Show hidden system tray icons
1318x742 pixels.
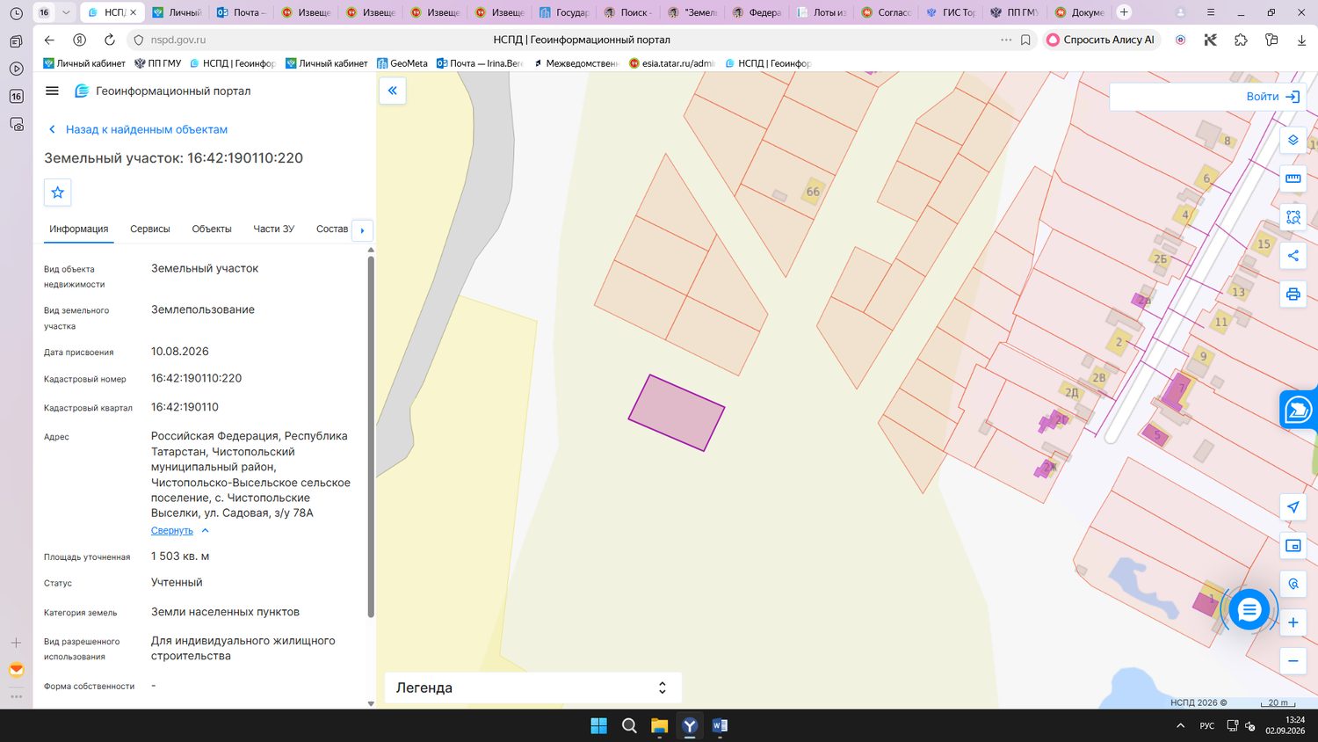(1180, 725)
